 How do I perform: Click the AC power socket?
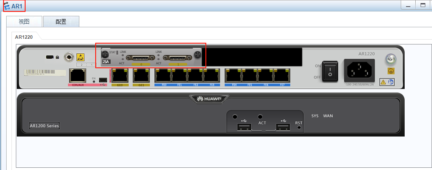(x=359, y=70)
